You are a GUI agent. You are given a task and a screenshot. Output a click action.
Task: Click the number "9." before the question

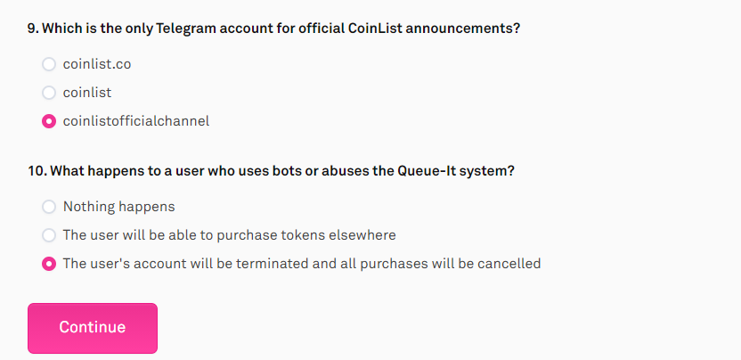(33, 29)
